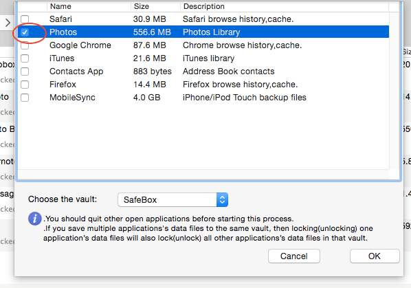Click 'Firefox browse history,cache.' description
Image resolution: width=411 pixels, height=288 pixels.
tap(240, 85)
